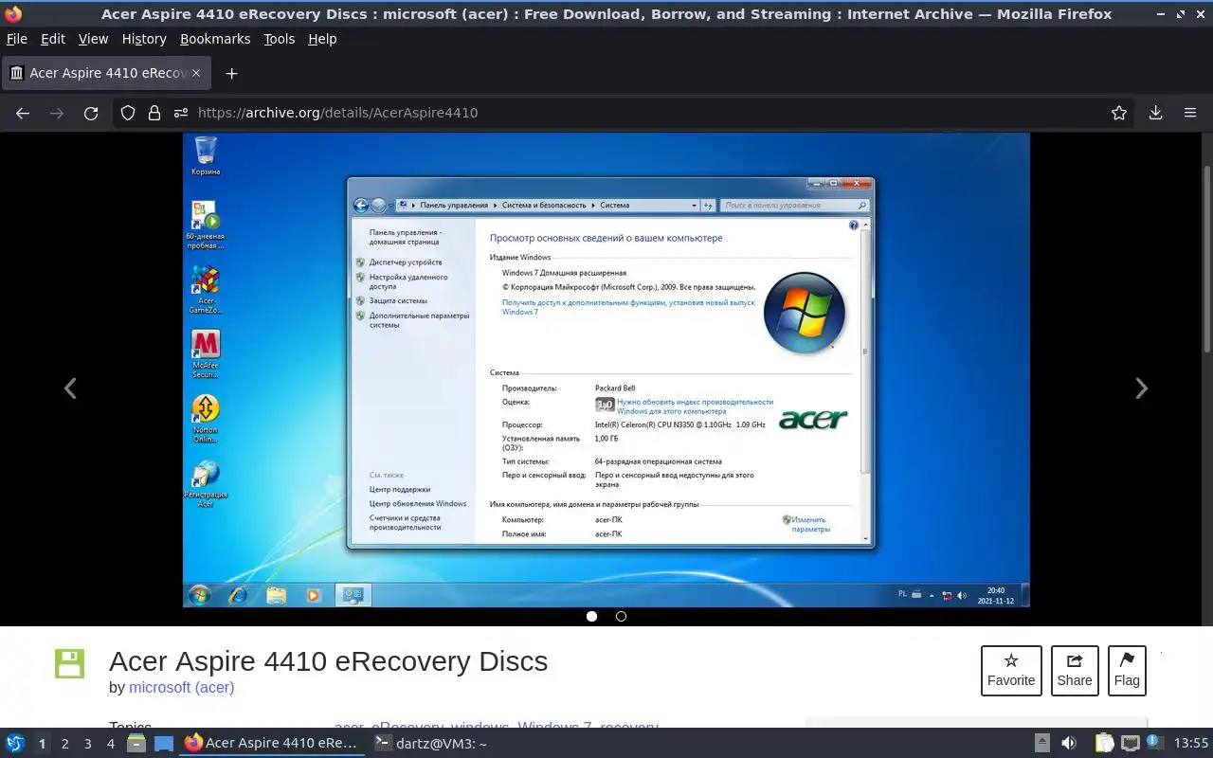Click the 13:55 panel clock

click(1190, 744)
